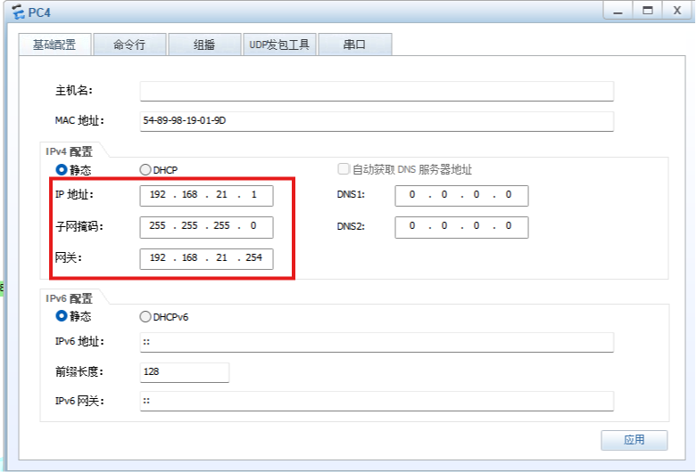The height and width of the screenshot is (472, 696).
Task: Toggle 自动获取 DNS 服务器地址 checkbox
Action: pos(344,169)
